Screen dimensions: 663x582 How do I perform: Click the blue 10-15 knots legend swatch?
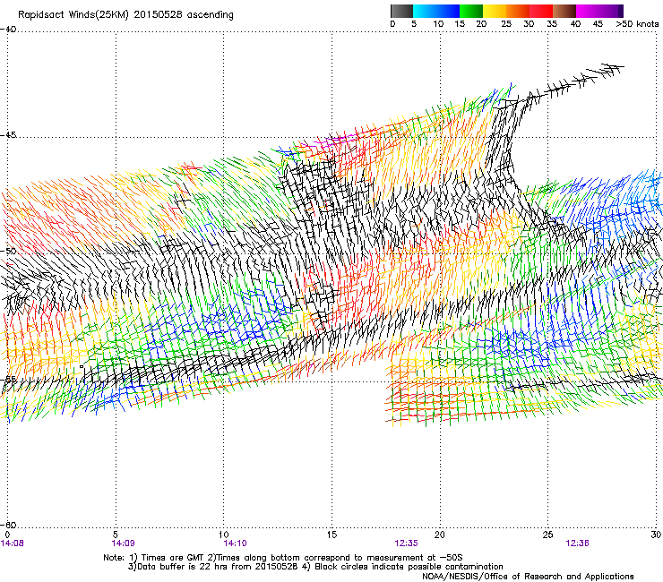pos(448,11)
